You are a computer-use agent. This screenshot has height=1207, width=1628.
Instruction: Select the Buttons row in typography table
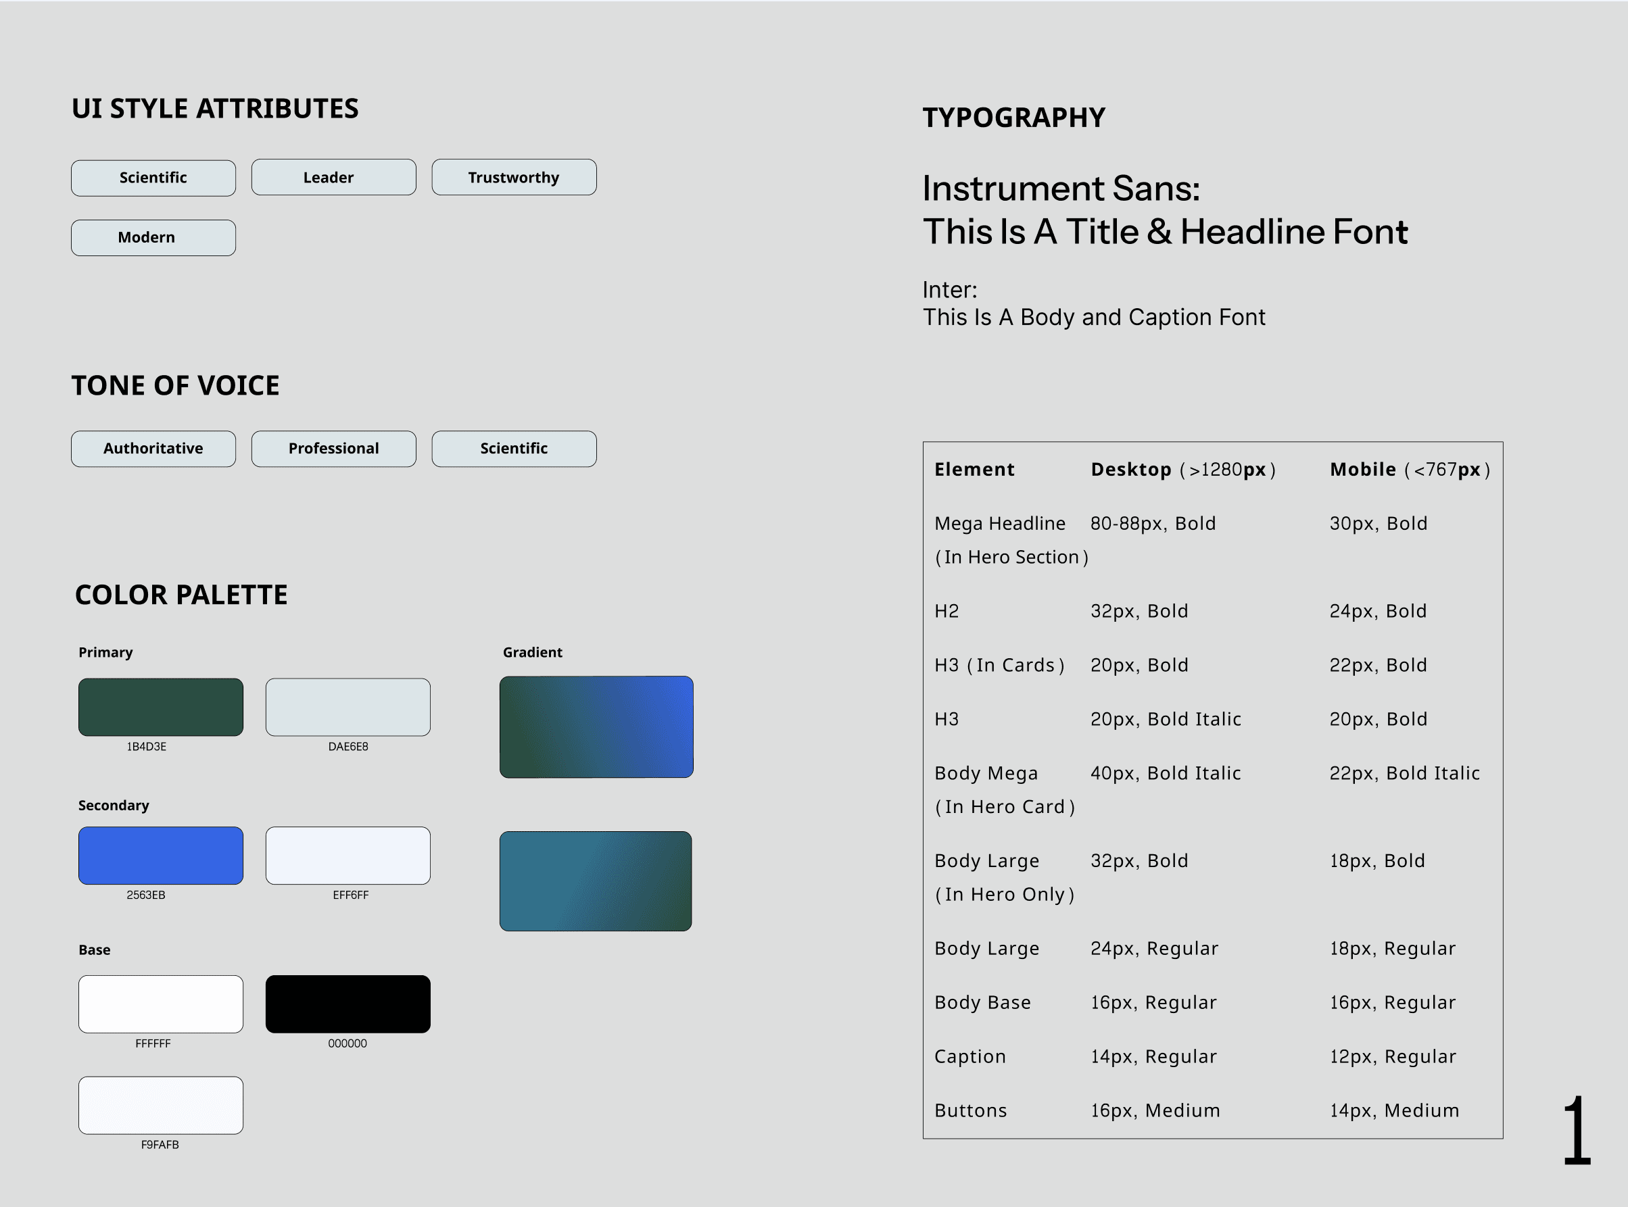(970, 1110)
